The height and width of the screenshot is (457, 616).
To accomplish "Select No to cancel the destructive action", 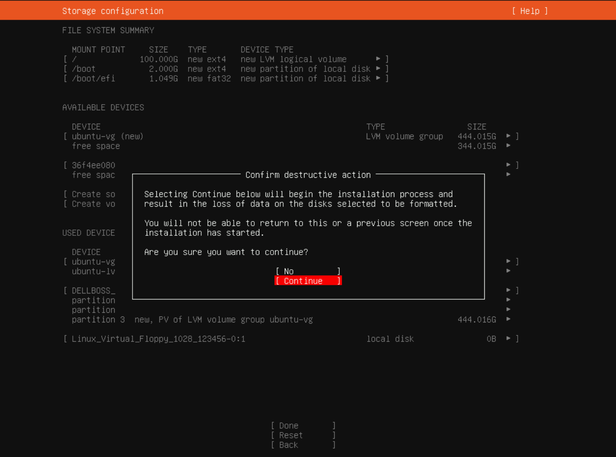I will 308,271.
